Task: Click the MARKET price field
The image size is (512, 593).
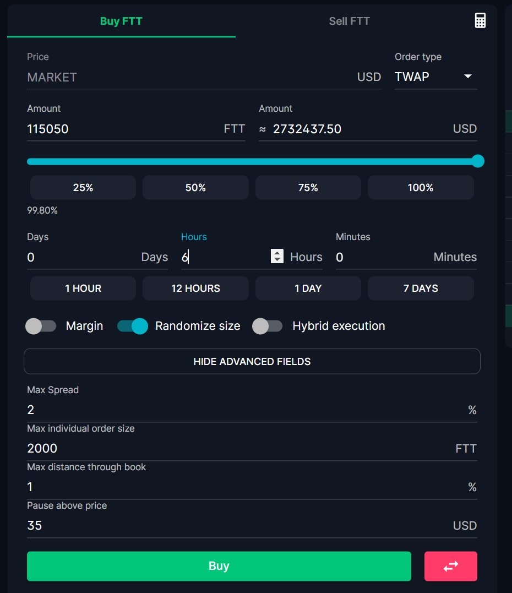Action: [204, 78]
